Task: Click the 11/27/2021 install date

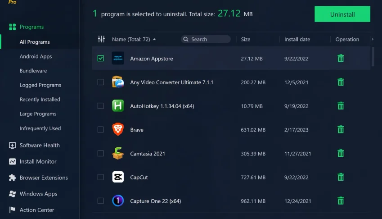Action: [x=297, y=154]
